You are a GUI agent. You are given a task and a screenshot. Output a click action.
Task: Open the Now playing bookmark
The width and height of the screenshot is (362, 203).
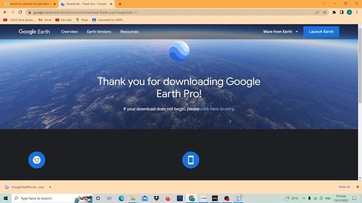coord(19,20)
